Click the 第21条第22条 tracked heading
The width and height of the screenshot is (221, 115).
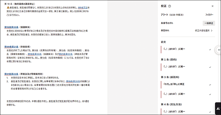[12, 74]
